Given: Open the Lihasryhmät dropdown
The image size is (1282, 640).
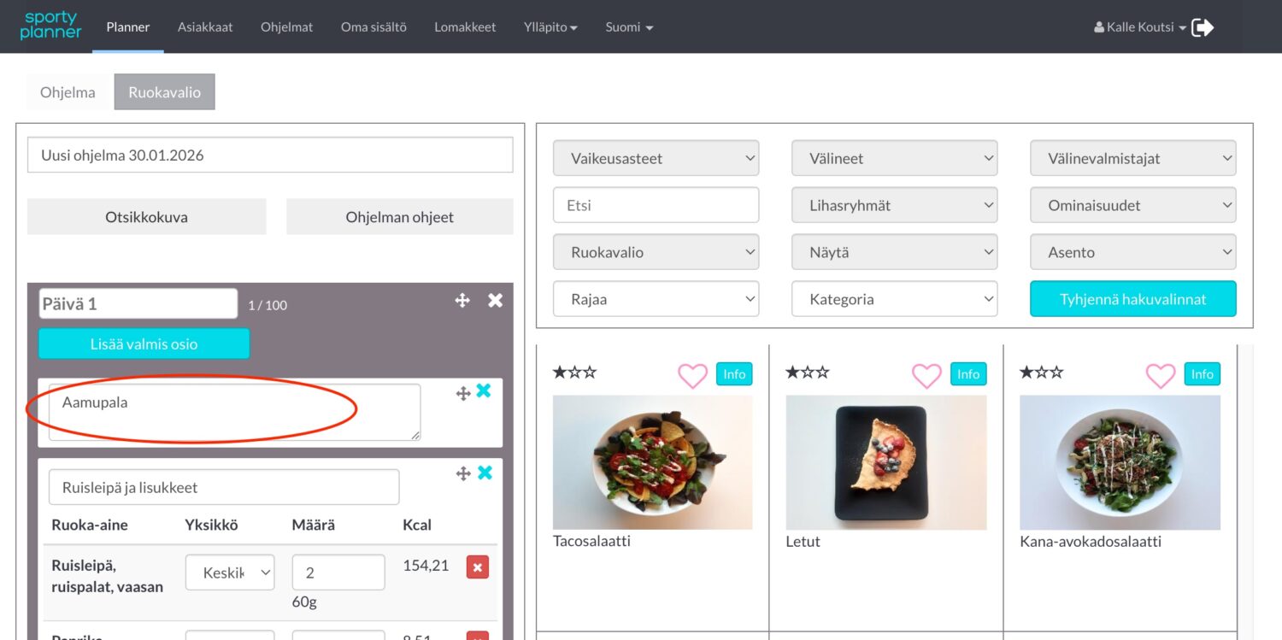Looking at the screenshot, I should 894,205.
